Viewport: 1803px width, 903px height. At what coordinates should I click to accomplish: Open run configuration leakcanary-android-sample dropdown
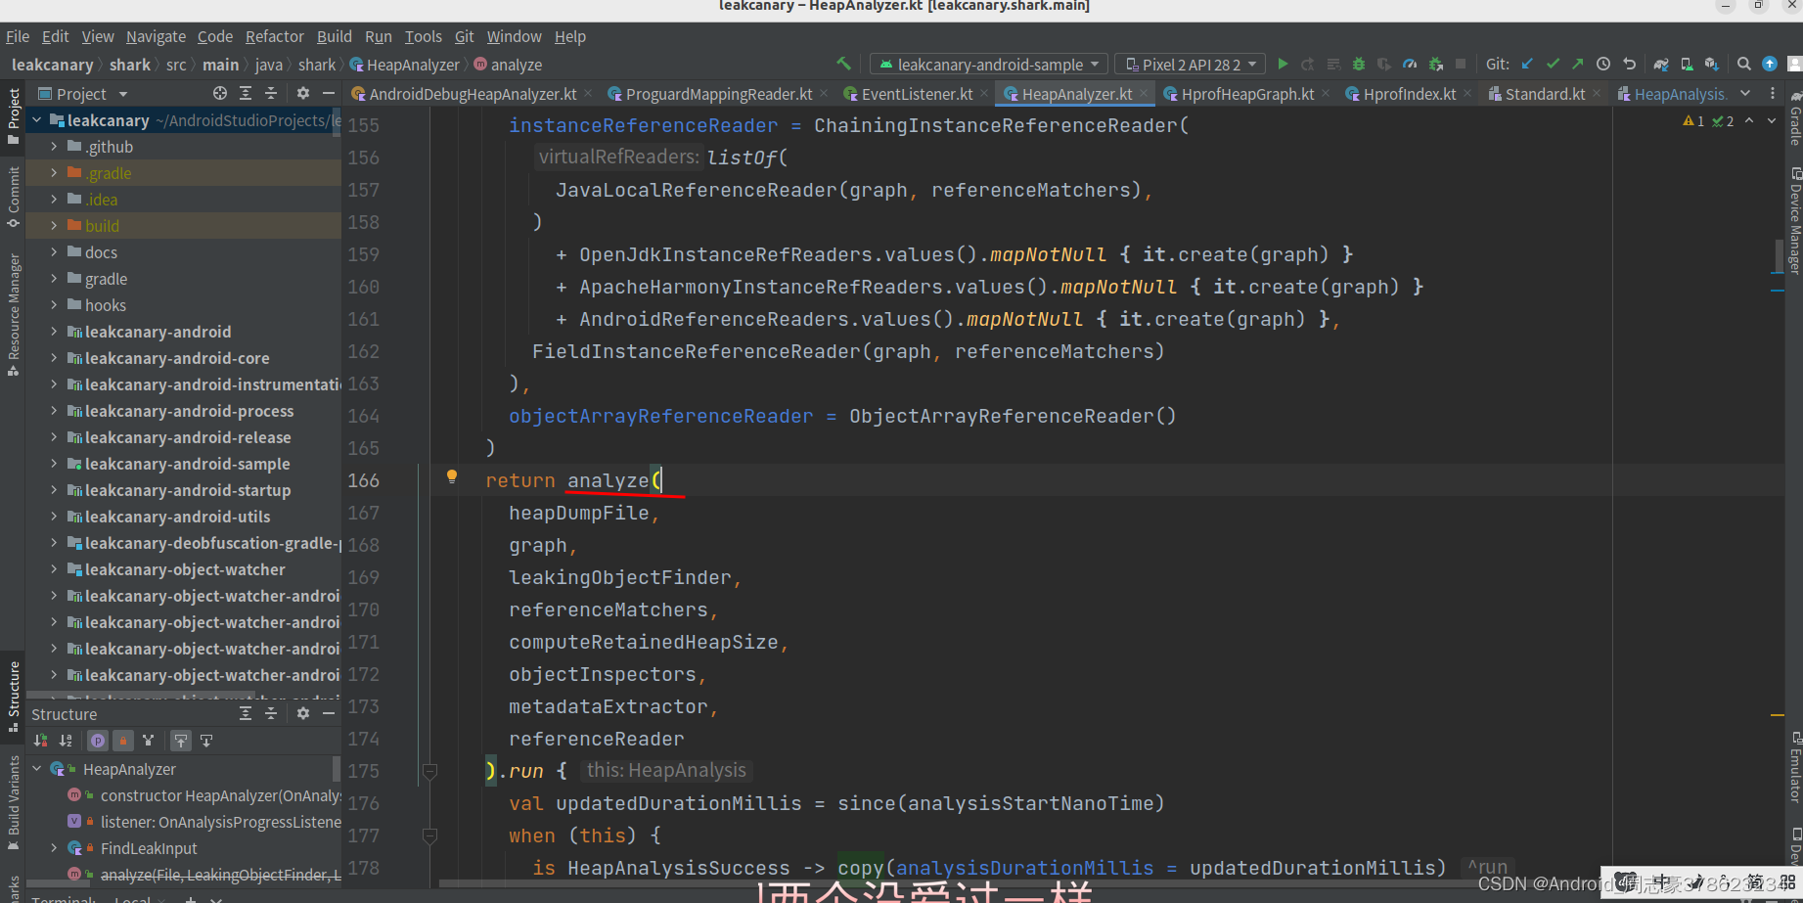point(989,65)
